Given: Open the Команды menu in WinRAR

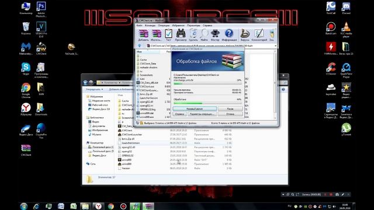Looking at the screenshot, I should click(150, 25).
